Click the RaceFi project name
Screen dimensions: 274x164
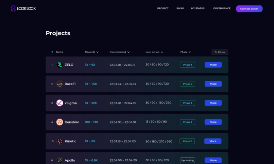click(x=70, y=84)
